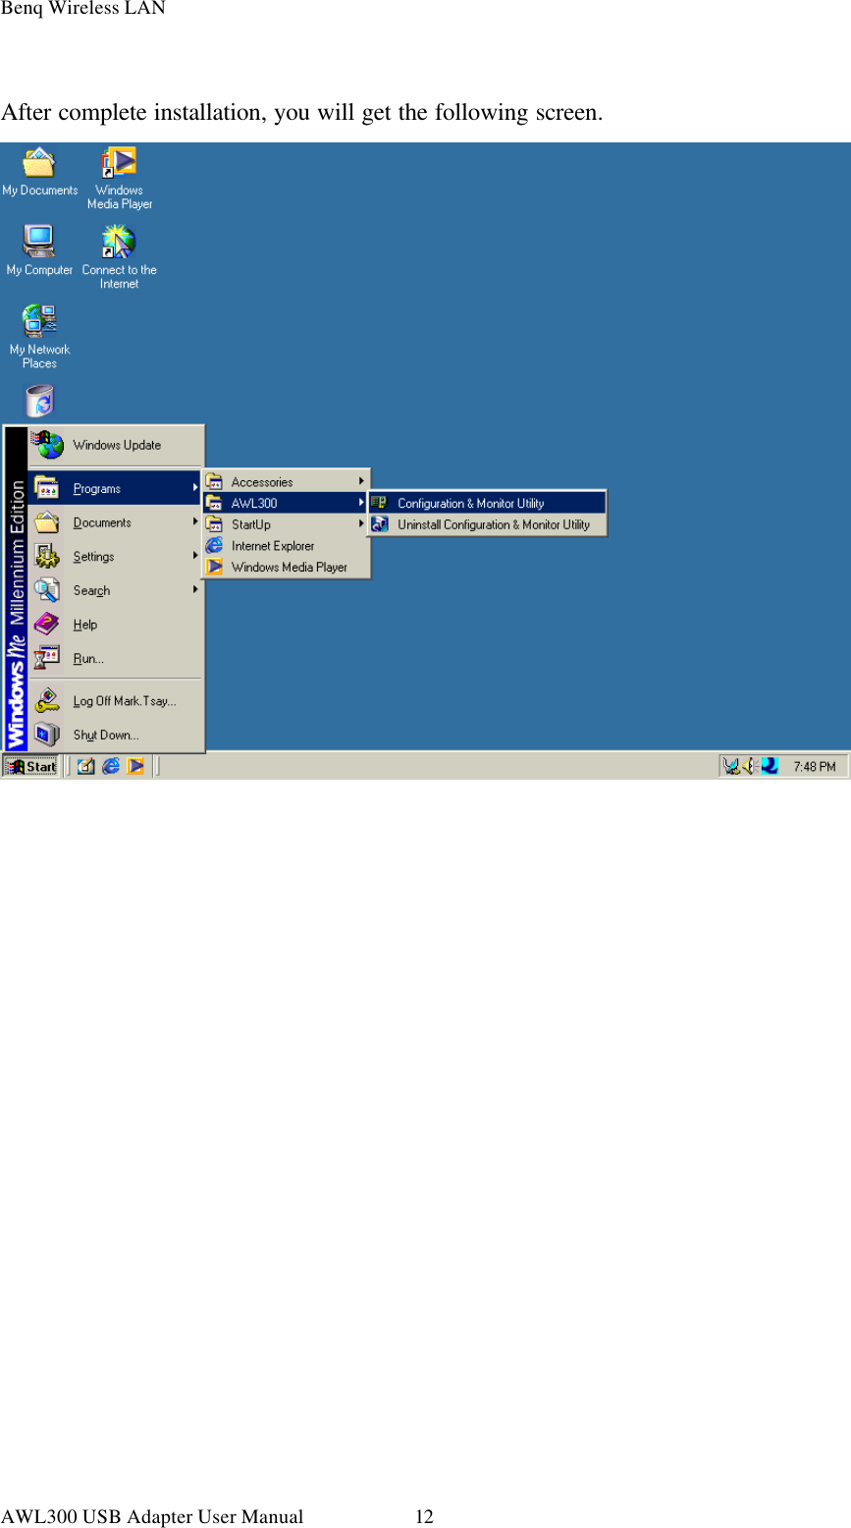Choose Shut Down... in Start menu

(116, 735)
